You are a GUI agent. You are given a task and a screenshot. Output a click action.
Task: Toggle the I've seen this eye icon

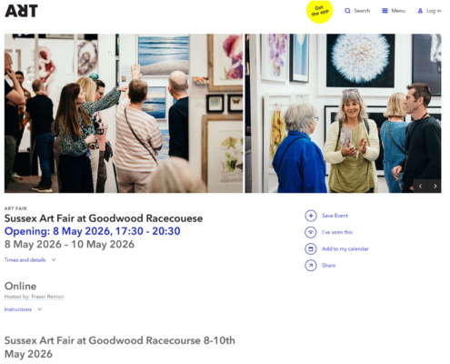(x=311, y=232)
